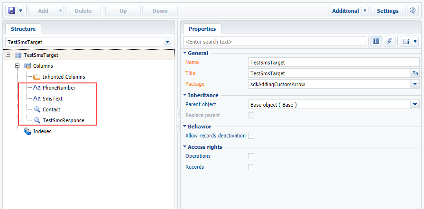Open the Package dropdown list

click(415, 84)
